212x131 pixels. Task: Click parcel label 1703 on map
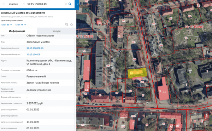pos(133,116)
